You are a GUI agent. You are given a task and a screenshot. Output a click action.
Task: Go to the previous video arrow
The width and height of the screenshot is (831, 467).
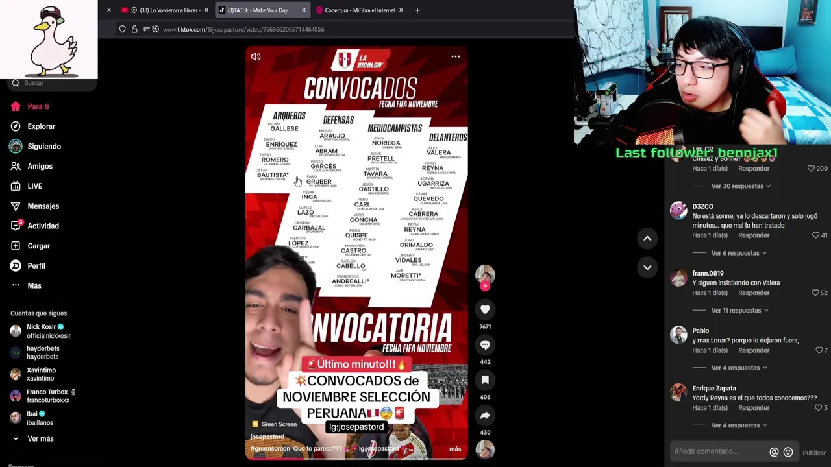click(647, 239)
